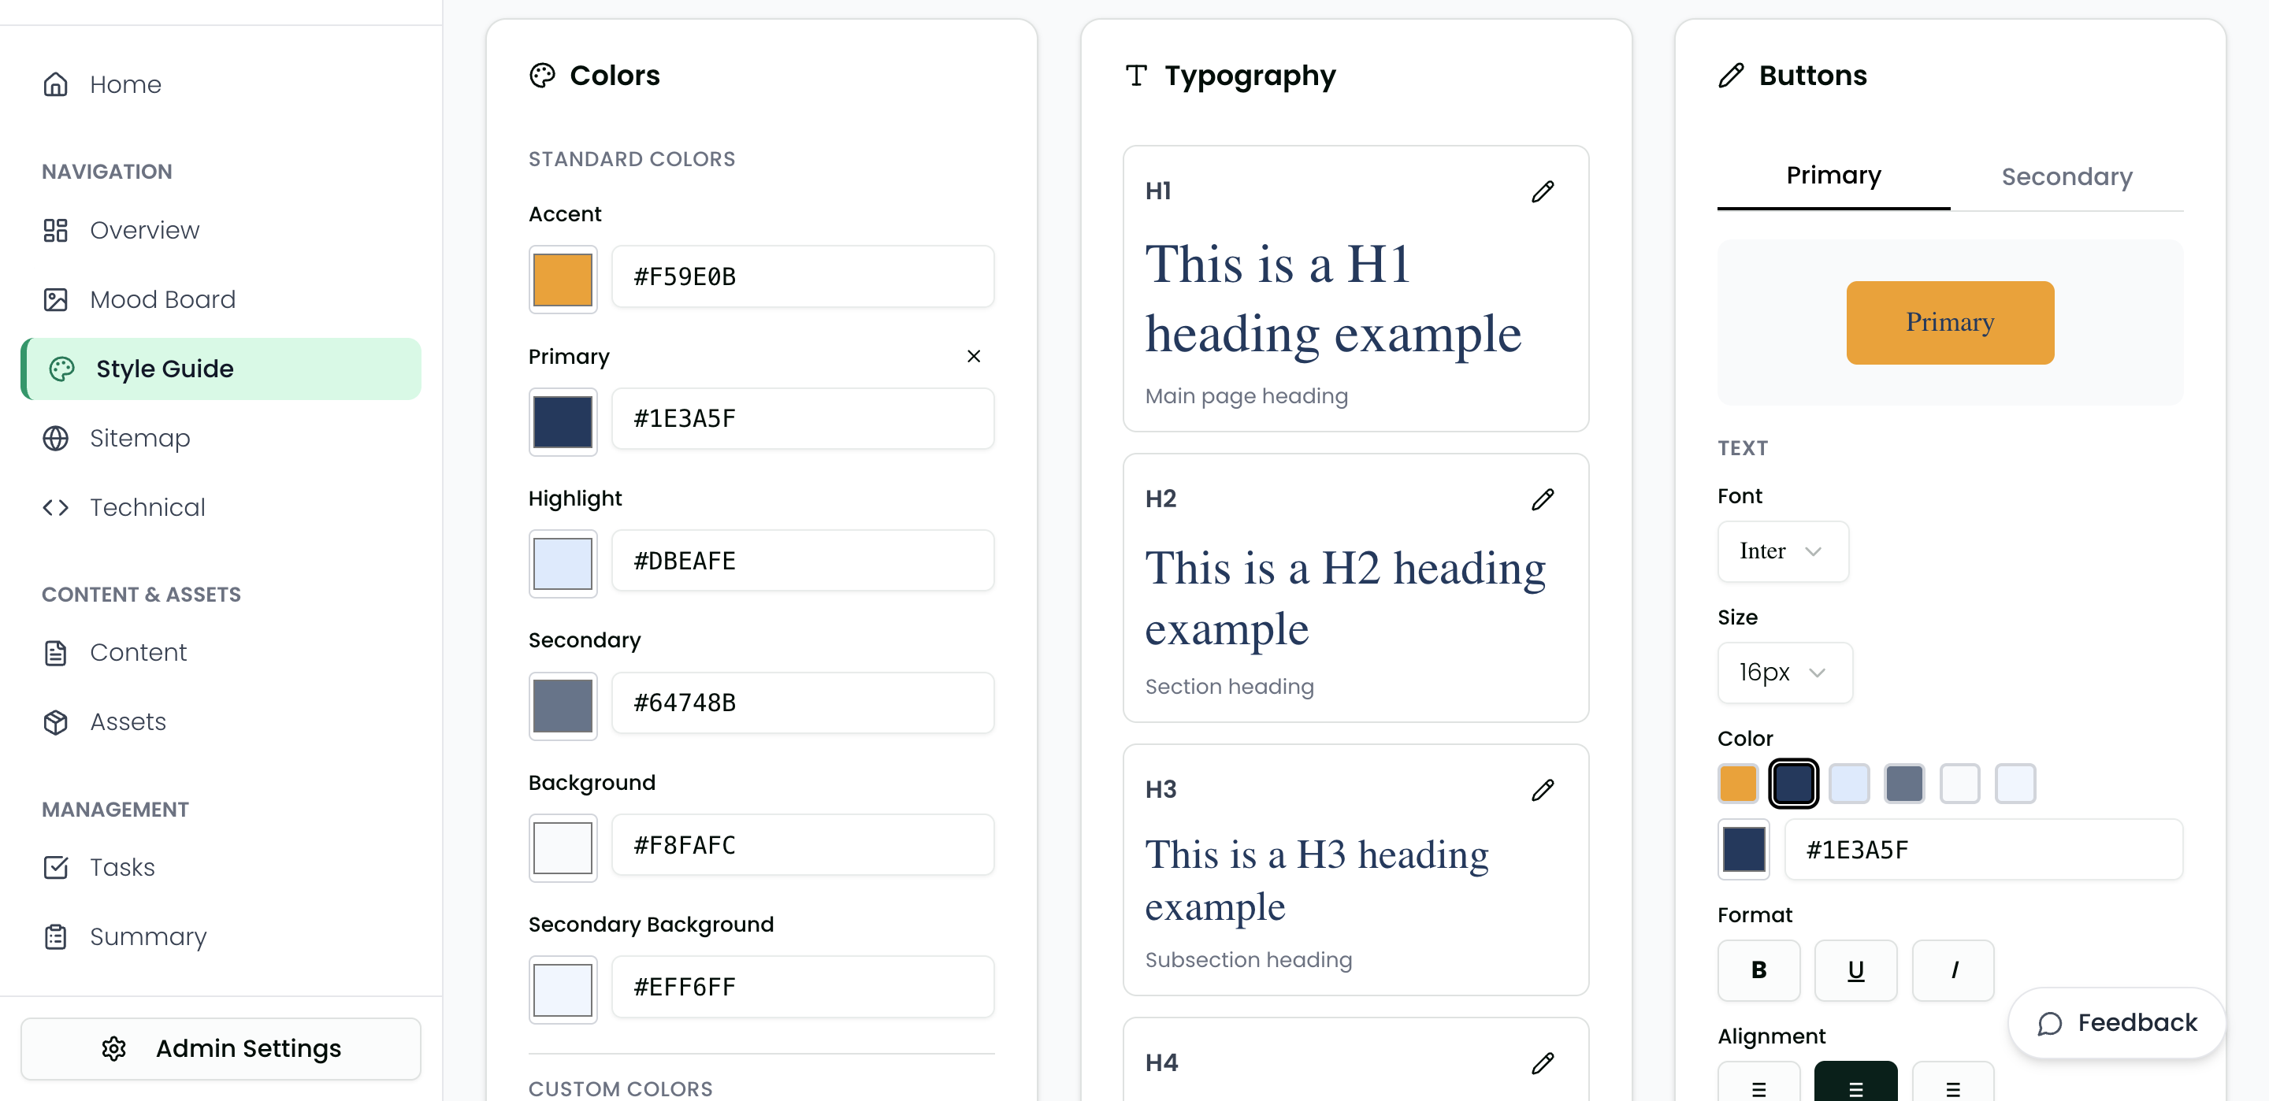The width and height of the screenshot is (2269, 1101).
Task: Open the button text color picker swatch
Action: pos(1744,850)
